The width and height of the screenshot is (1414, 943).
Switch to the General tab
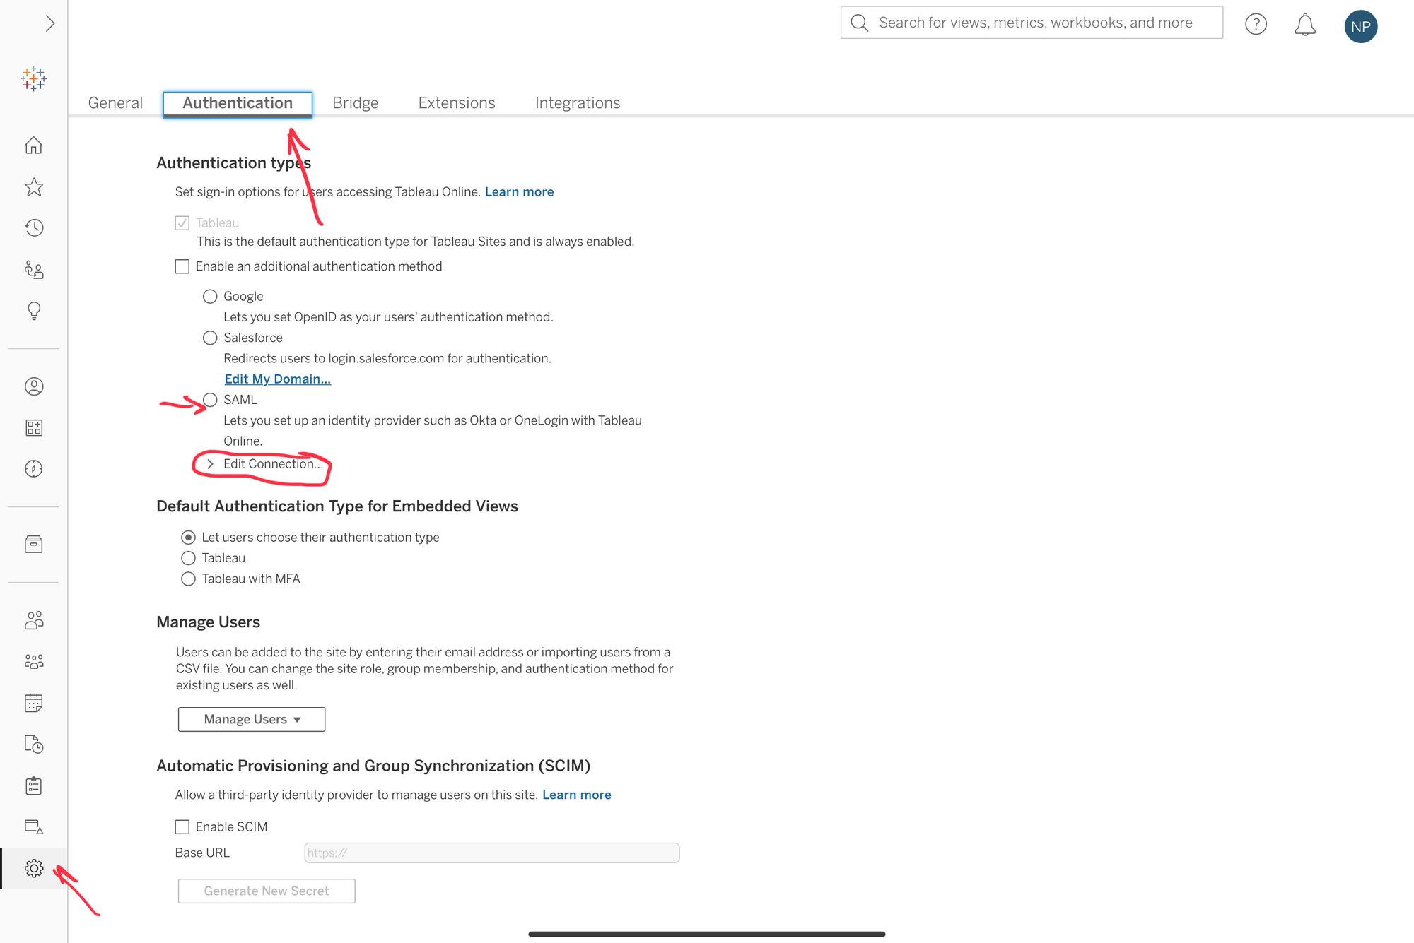pos(115,103)
